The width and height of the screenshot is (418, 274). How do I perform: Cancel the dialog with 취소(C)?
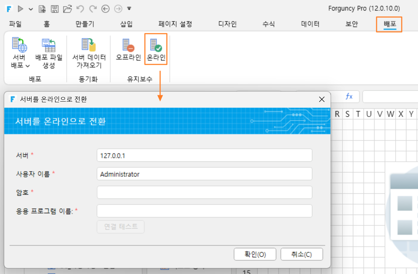pyautogui.click(x=301, y=254)
